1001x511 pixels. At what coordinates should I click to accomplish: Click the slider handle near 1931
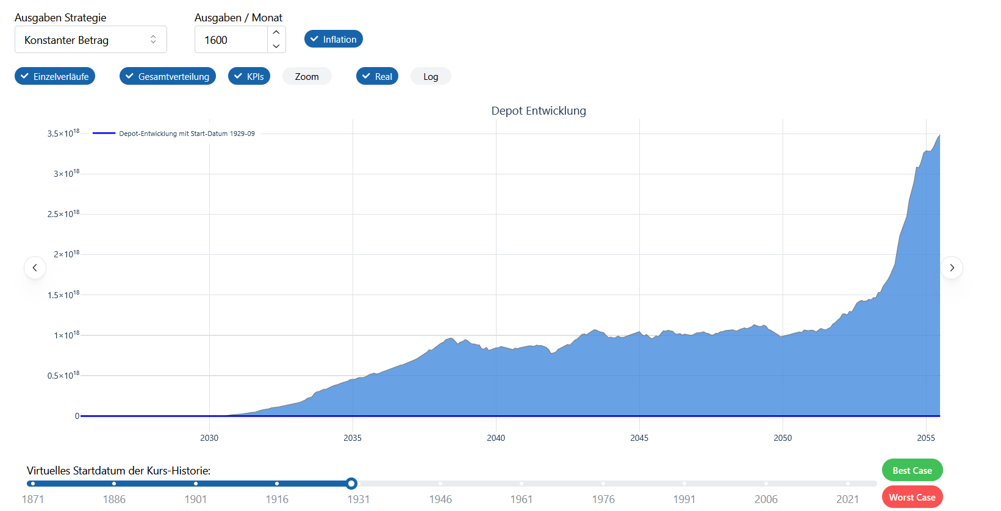[x=351, y=484]
